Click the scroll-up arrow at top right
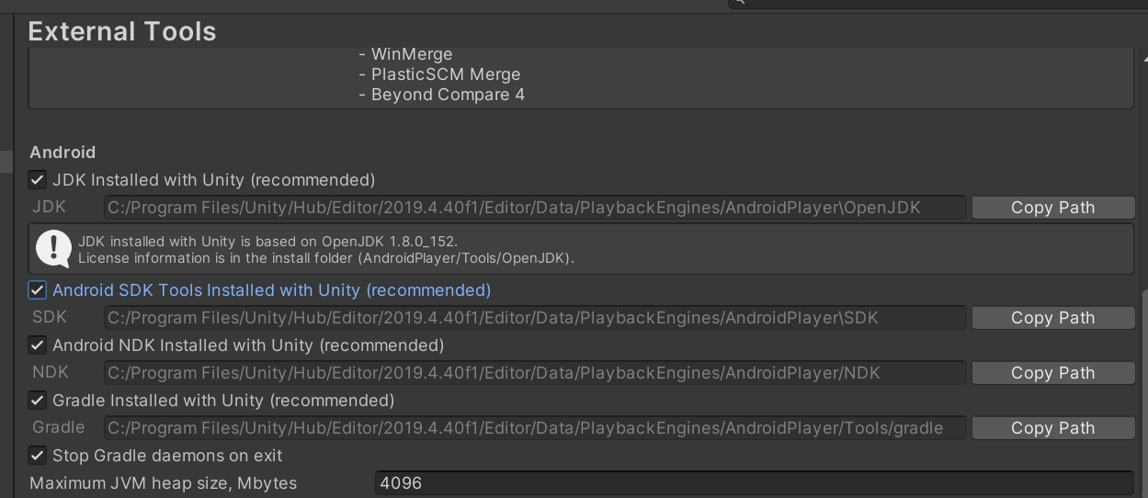The image size is (1148, 498). pyautogui.click(x=1142, y=57)
